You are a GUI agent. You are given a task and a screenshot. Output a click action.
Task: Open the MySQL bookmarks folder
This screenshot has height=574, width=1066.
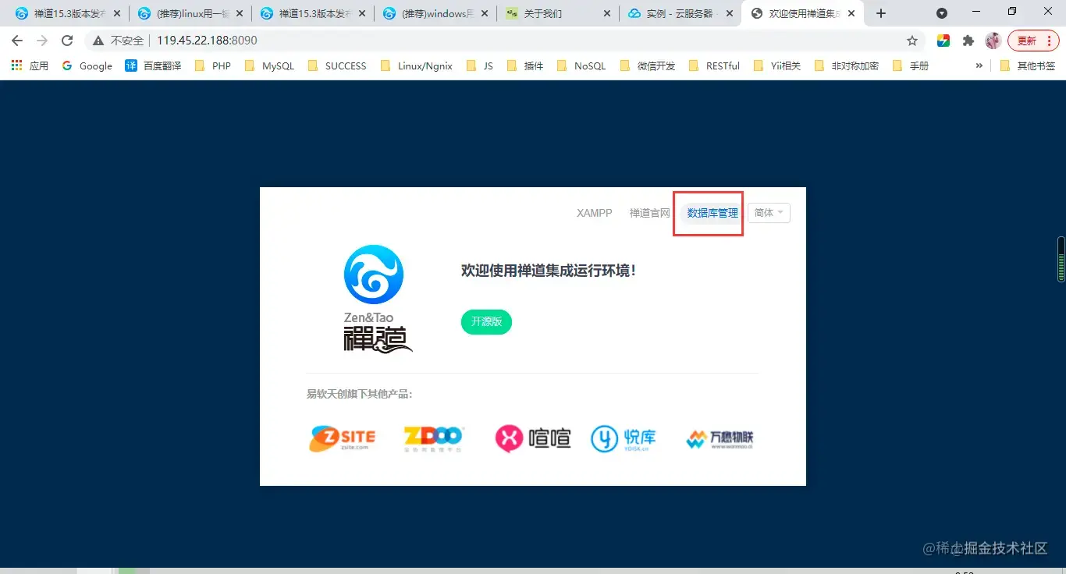pyautogui.click(x=269, y=66)
